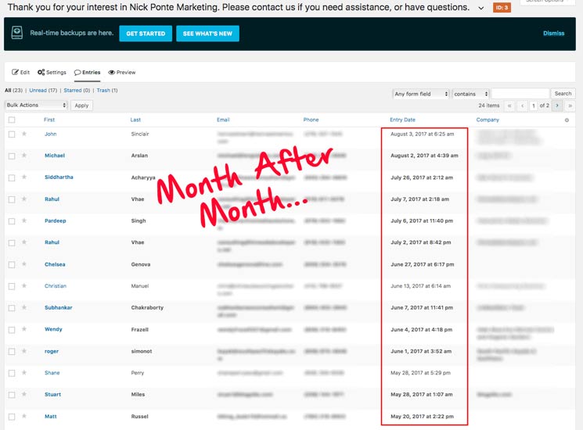
Task: Star the Stuart Miles entry
Action: point(24,394)
